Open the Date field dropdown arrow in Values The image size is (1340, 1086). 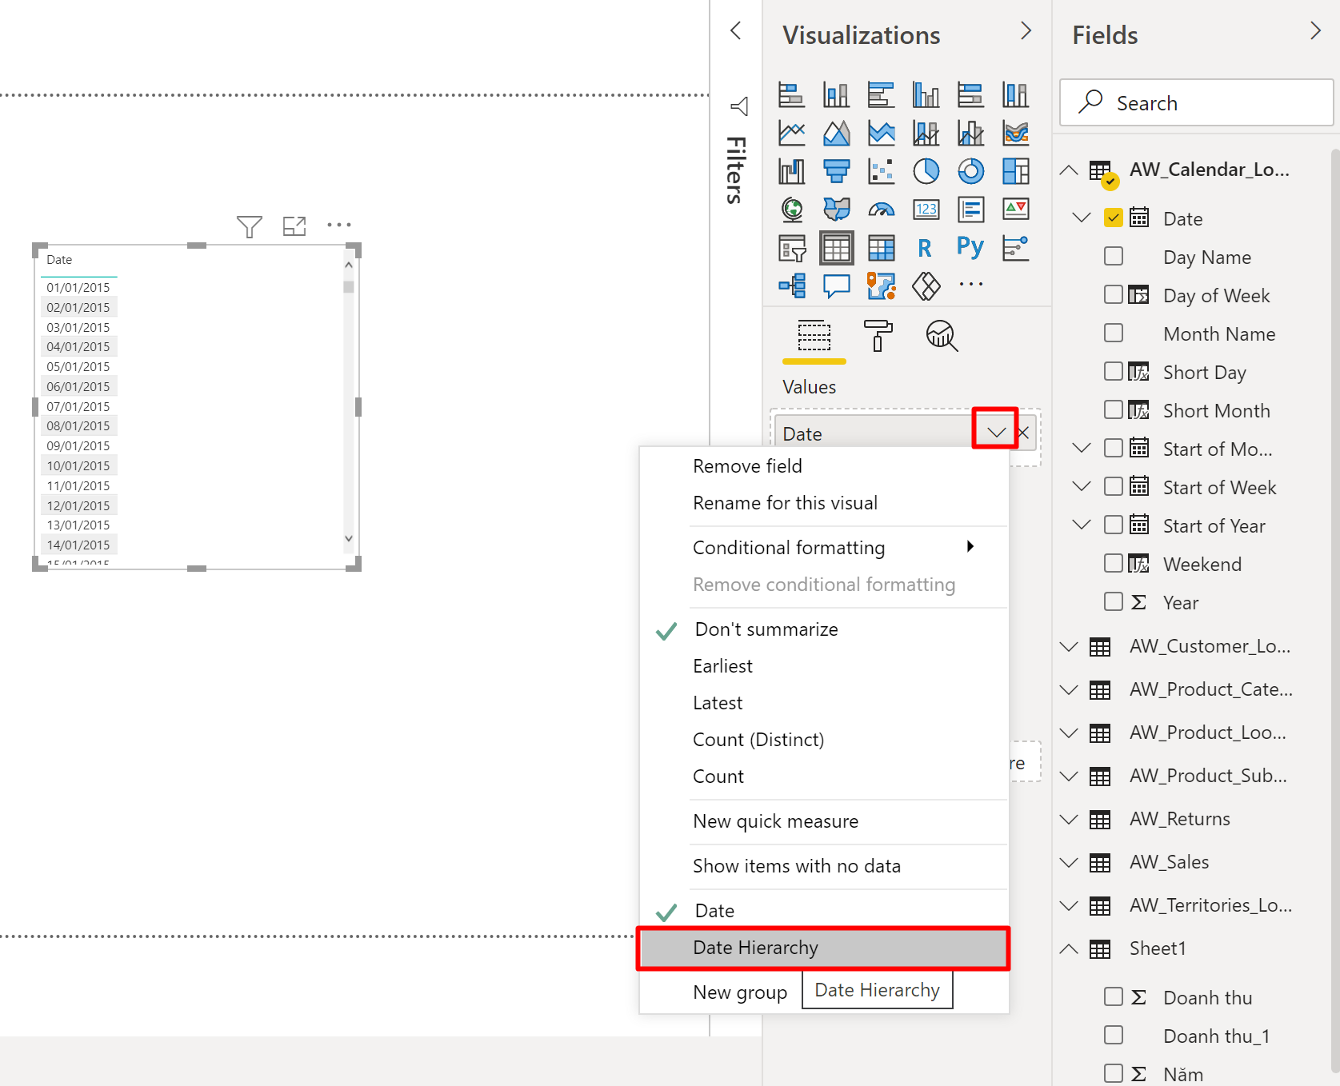pos(996,433)
